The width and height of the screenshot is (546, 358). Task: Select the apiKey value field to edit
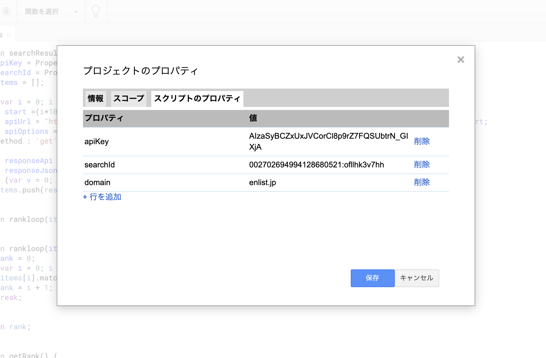point(328,141)
